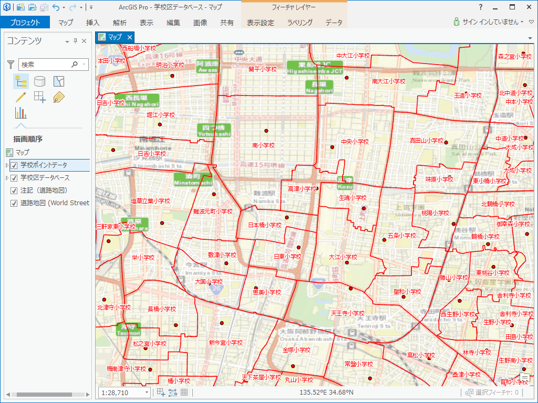538x403 pixels.
Task: Select the 注記（道路地図） layer name
Action: point(44,190)
